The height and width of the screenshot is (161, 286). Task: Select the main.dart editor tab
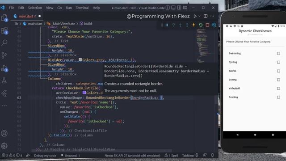click(27, 16)
